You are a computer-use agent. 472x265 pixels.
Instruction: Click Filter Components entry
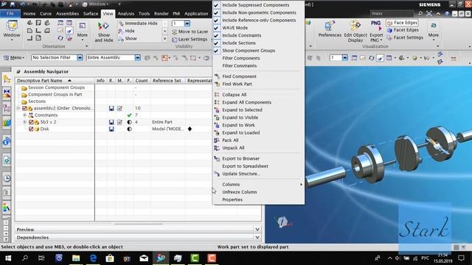point(241,58)
